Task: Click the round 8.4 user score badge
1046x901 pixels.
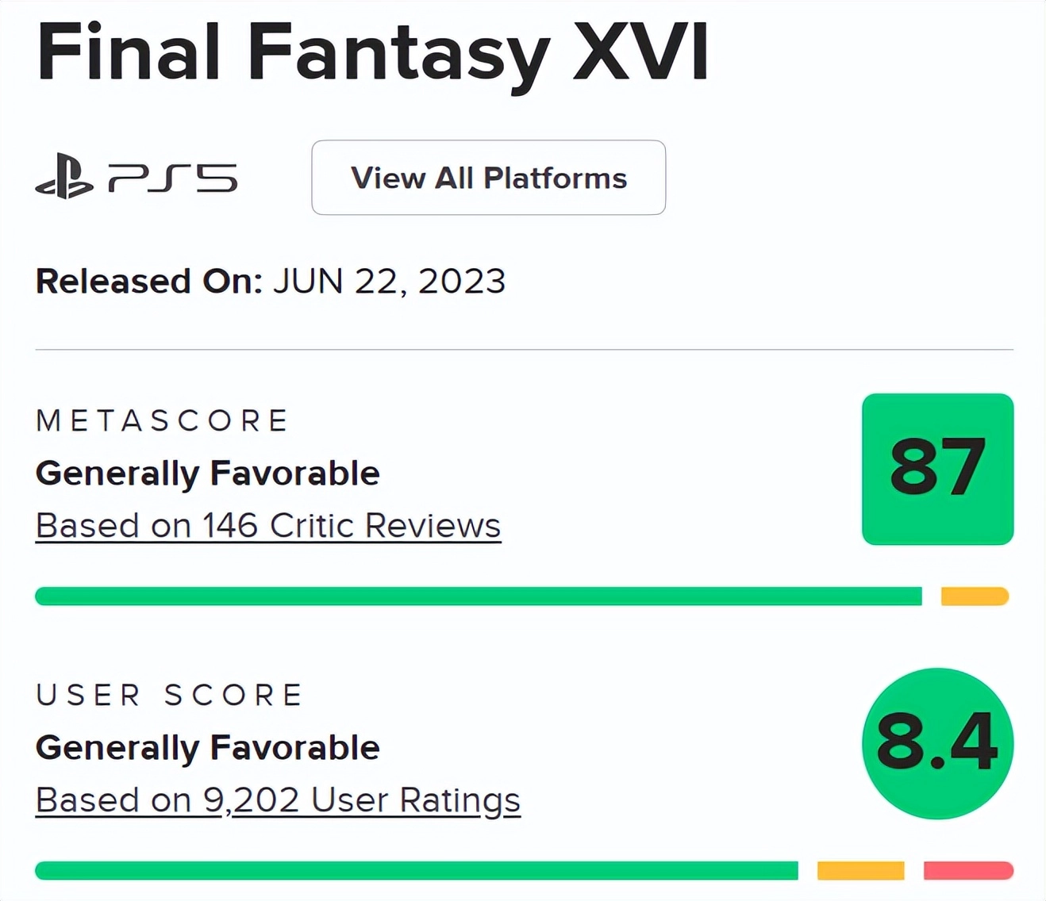Action: tap(937, 743)
